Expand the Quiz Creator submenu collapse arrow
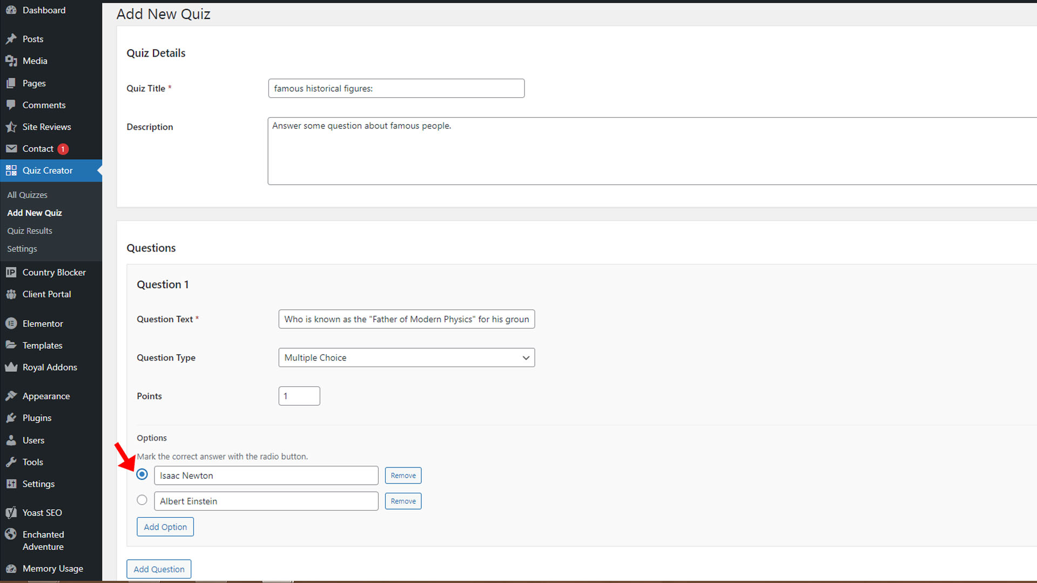This screenshot has width=1037, height=583. [98, 170]
